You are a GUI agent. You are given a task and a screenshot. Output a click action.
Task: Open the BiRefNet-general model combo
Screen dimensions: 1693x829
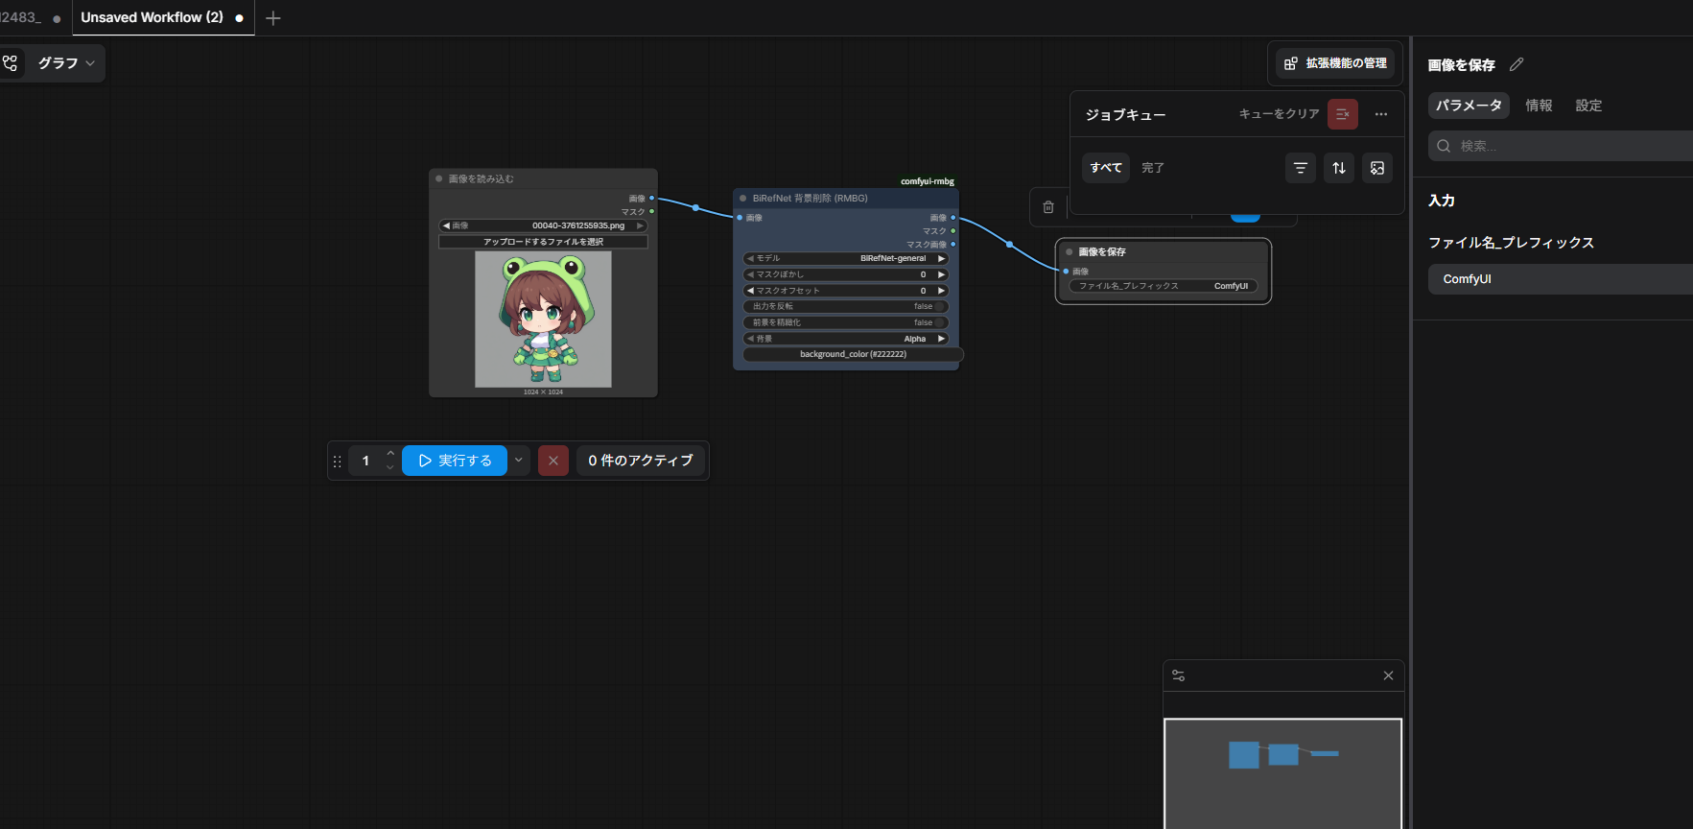(x=846, y=259)
